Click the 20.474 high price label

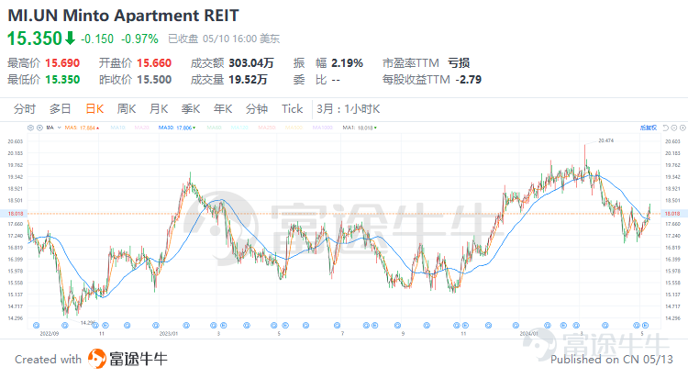[606, 140]
